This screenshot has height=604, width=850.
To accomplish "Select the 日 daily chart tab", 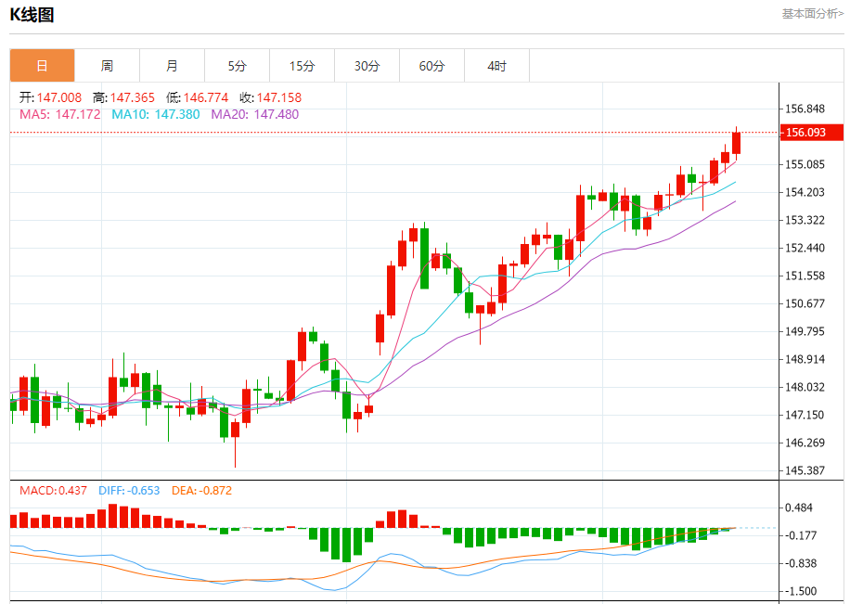I will (42, 66).
